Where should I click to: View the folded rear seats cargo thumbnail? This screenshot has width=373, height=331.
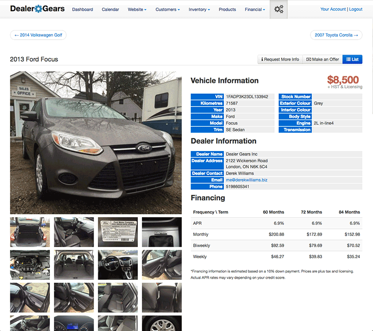pyautogui.click(x=74, y=265)
